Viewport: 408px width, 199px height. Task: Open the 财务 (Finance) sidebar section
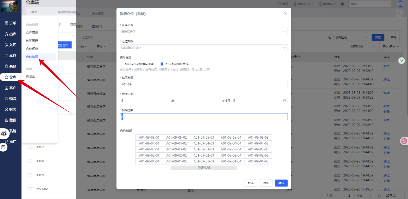click(11, 109)
